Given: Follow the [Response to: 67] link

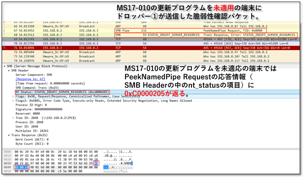Looking at the screenshot, I should tap(30, 79).
